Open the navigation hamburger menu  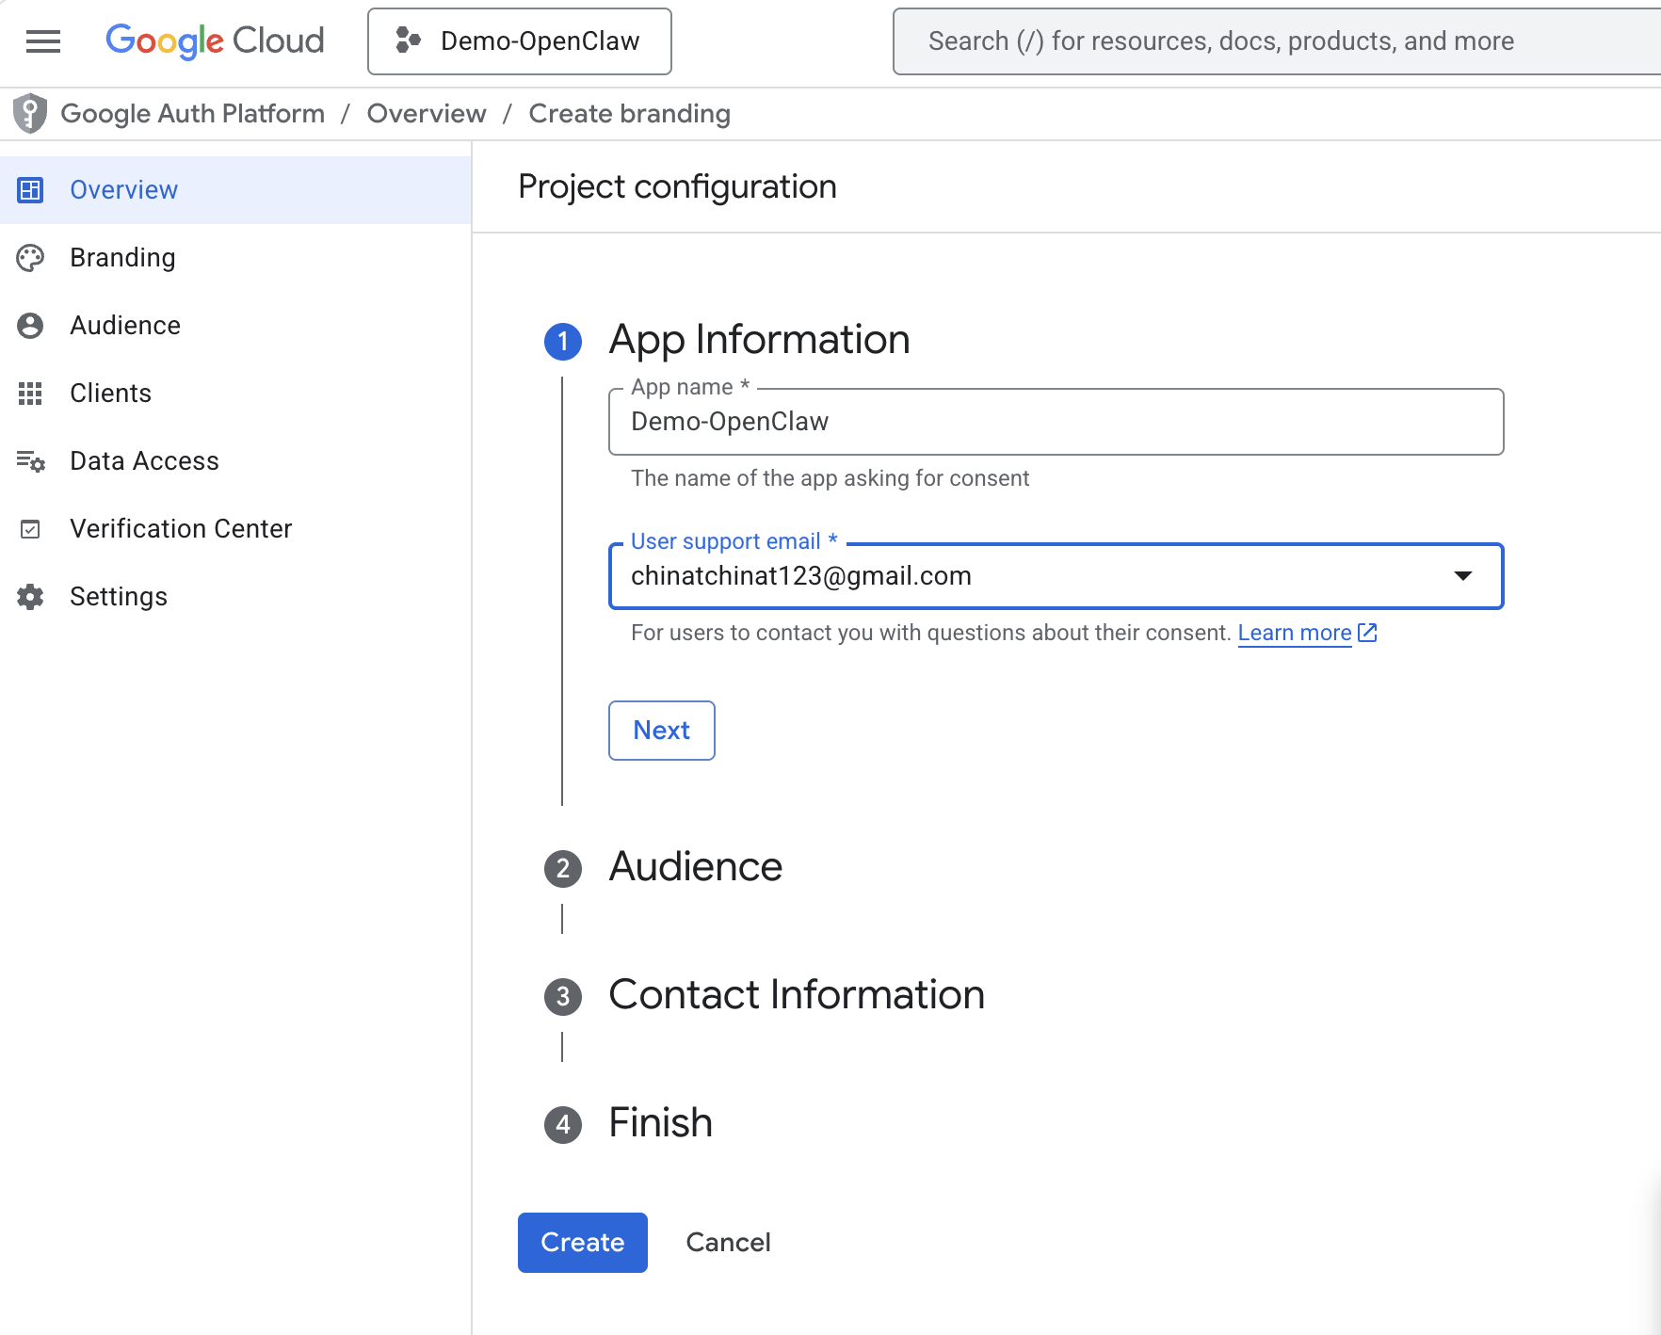pos(42,41)
